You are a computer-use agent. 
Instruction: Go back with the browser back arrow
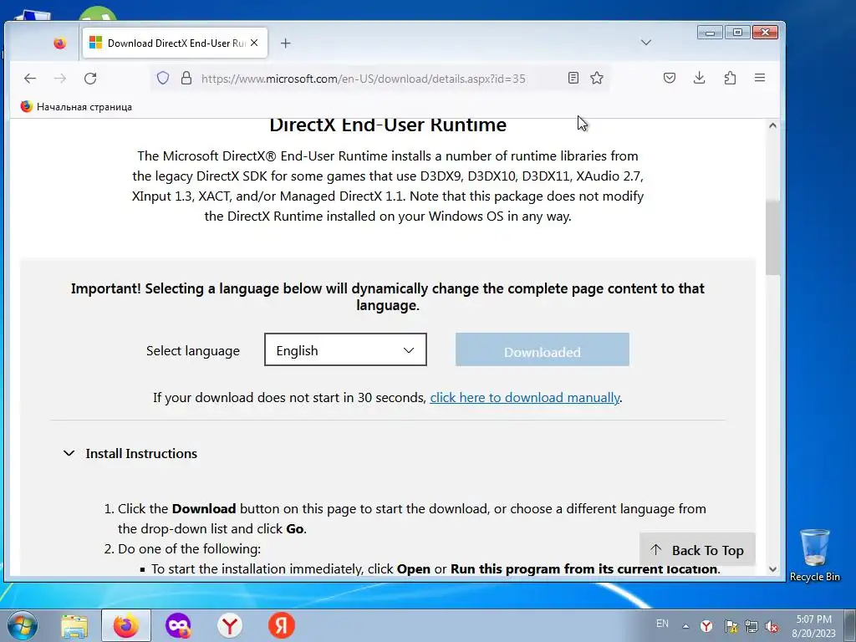30,79
